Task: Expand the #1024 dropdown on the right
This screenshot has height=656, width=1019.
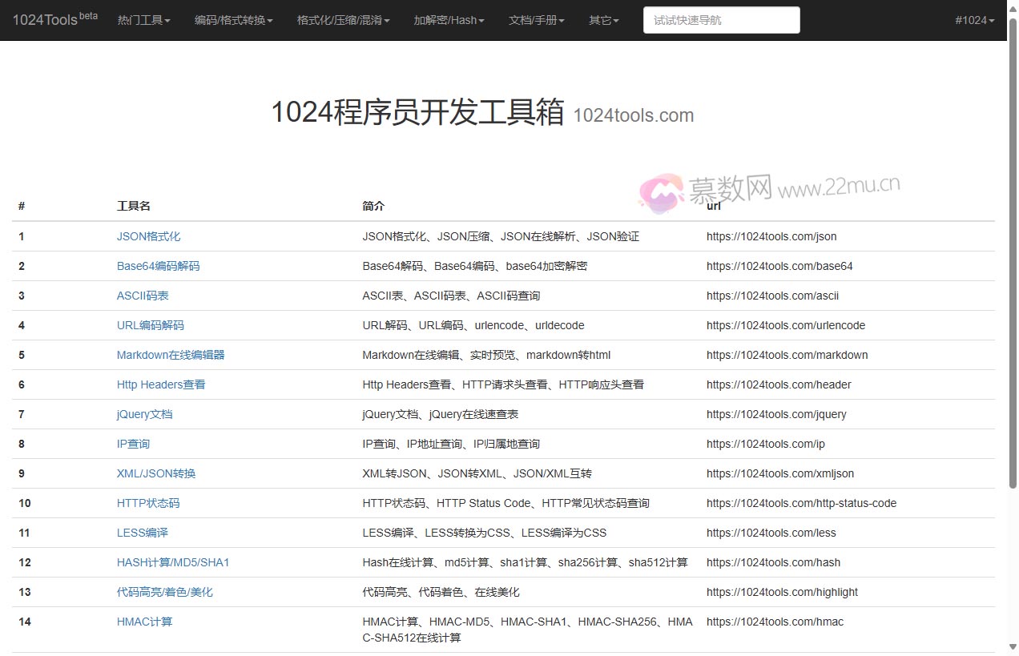Action: 974,20
